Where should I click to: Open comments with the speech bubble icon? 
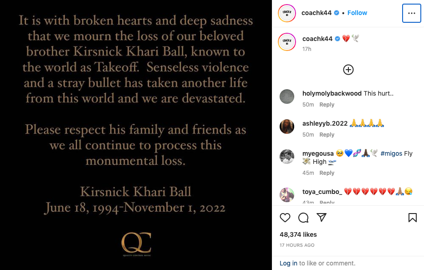[303, 218]
